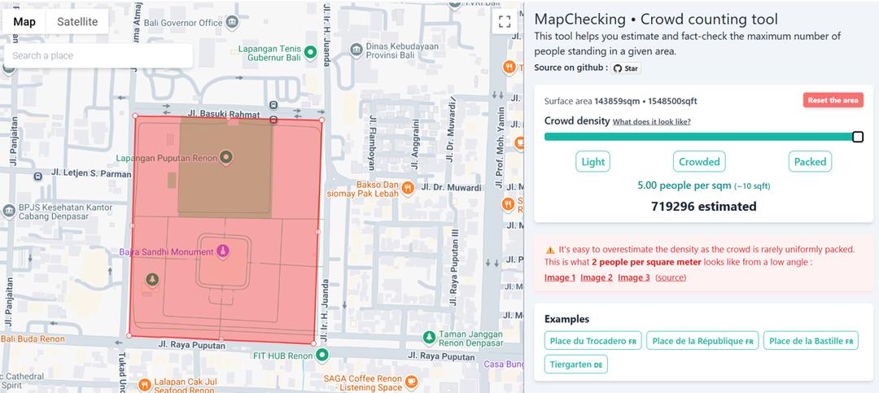Click the Surface area 143859sqm text
The width and height of the screenshot is (879, 393).
click(x=620, y=102)
